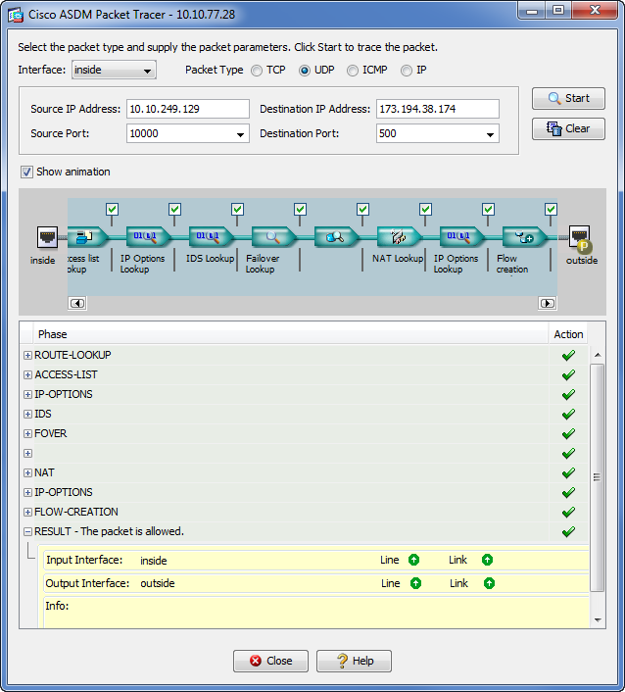Expand the ACCESS-LIST phase
The height and width of the screenshot is (692, 625).
pyautogui.click(x=27, y=374)
